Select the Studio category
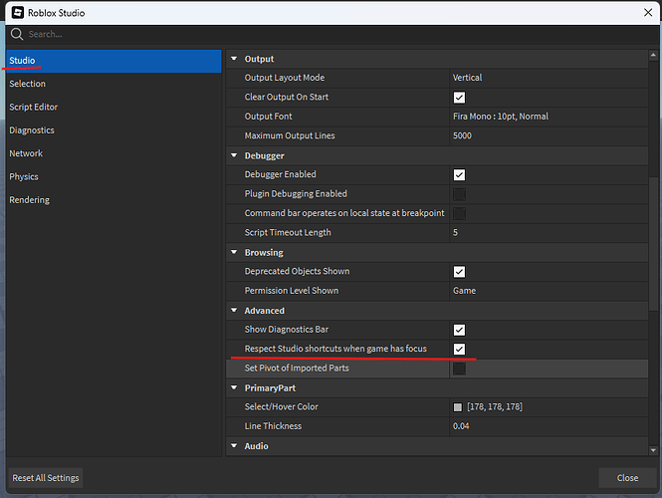The height and width of the screenshot is (498, 662). pos(114,61)
